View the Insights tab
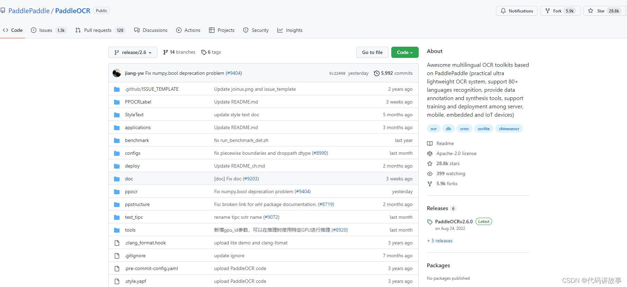 [x=290, y=30]
